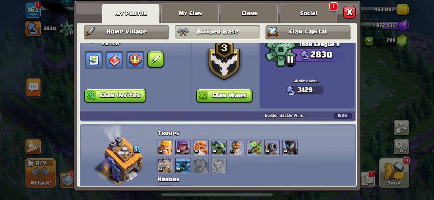The height and width of the screenshot is (200, 434).
Task: Select the Builder Base view
Action: point(217,32)
